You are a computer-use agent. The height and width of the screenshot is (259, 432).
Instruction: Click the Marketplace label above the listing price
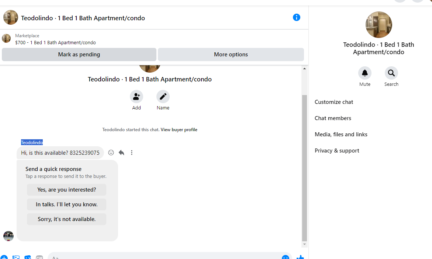coord(27,36)
